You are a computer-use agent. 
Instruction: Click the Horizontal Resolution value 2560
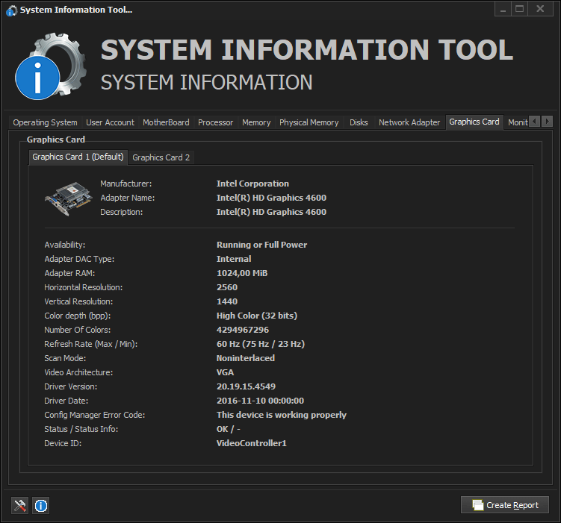pos(227,287)
